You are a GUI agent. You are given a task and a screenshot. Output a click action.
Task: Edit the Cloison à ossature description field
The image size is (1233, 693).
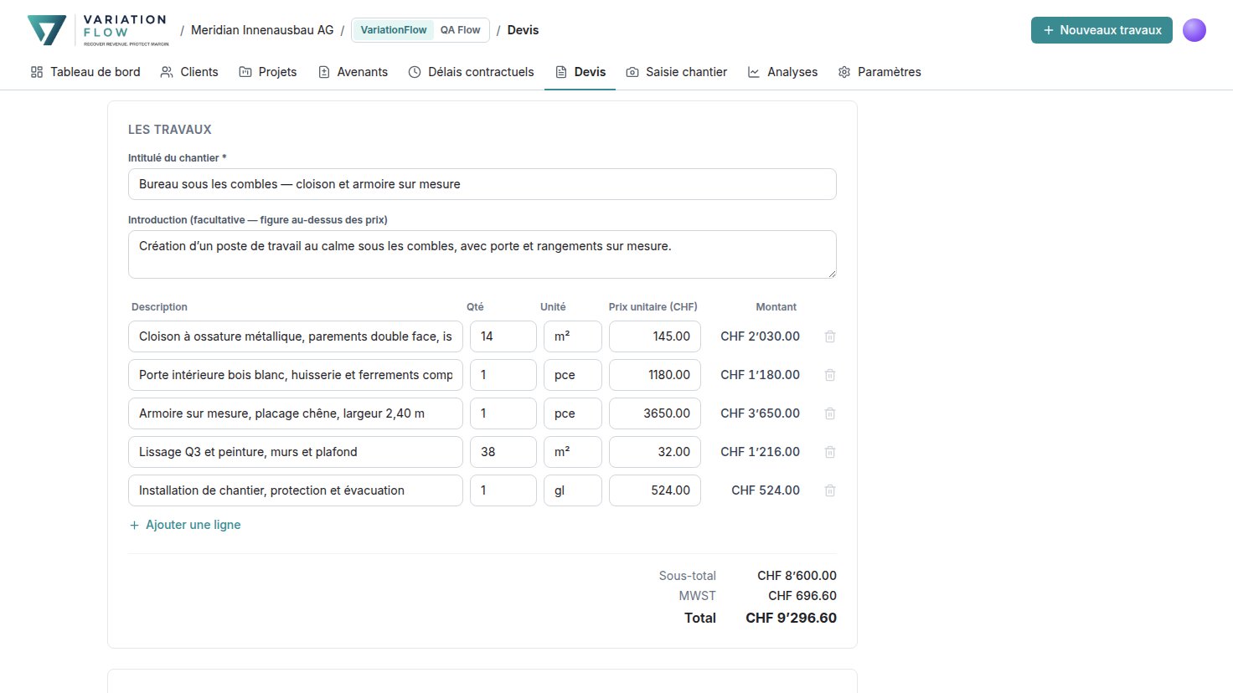click(296, 336)
